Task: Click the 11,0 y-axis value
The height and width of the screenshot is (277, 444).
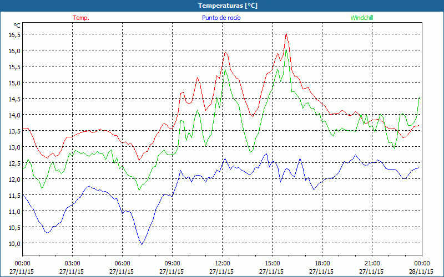Action: [14, 211]
